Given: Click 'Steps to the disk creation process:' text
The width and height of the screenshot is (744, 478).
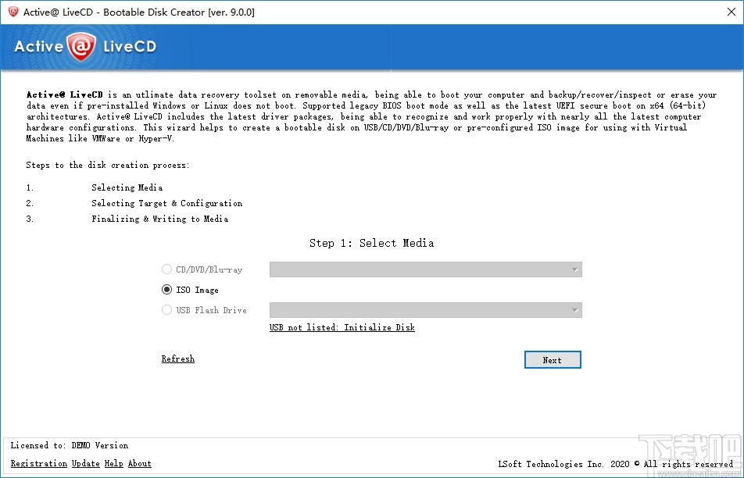Looking at the screenshot, I should [108, 165].
